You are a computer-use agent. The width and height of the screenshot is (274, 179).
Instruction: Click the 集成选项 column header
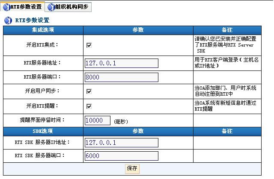[43, 30]
